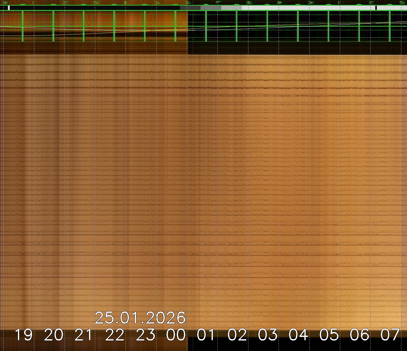Image resolution: width=407 pixels, height=351 pixels.
Task: Click the 19 hour label
Action: pos(24,335)
